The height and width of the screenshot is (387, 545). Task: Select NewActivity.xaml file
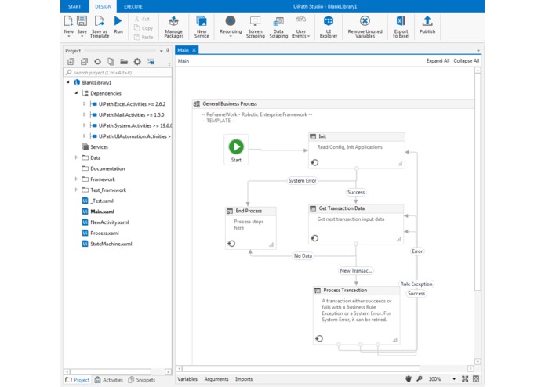click(x=110, y=222)
